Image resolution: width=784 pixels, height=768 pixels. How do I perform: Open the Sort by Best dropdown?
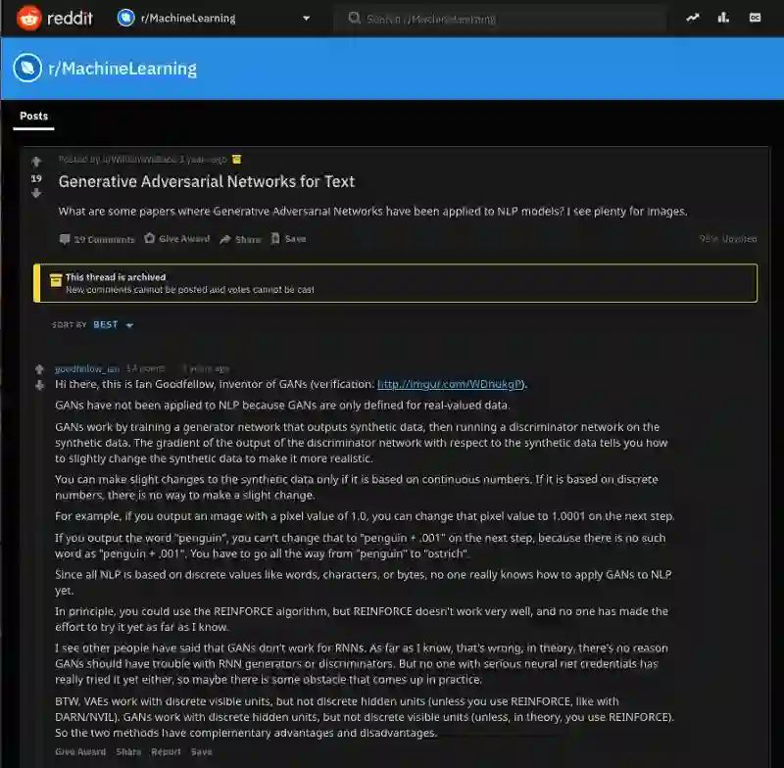tap(113, 325)
